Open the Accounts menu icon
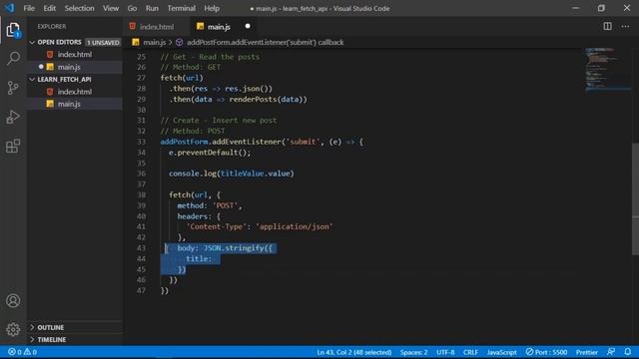The width and height of the screenshot is (639, 359). tap(13, 301)
